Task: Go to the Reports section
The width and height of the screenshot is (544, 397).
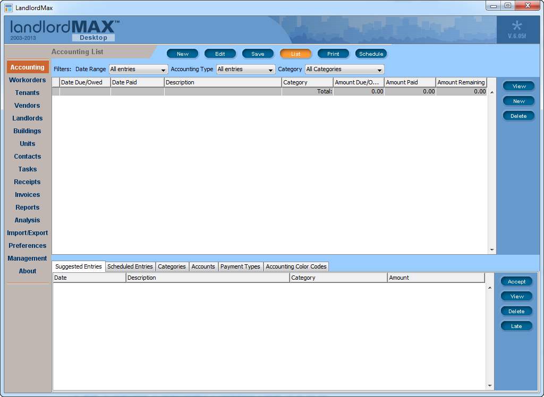Action: 28,208
